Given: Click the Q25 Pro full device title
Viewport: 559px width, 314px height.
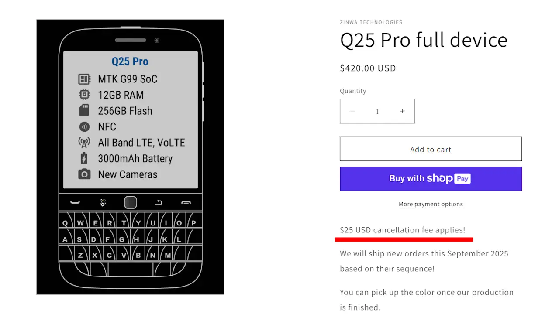Looking at the screenshot, I should tap(424, 40).
